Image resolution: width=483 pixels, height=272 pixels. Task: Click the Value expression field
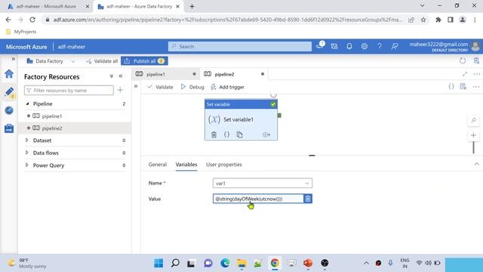click(x=258, y=199)
